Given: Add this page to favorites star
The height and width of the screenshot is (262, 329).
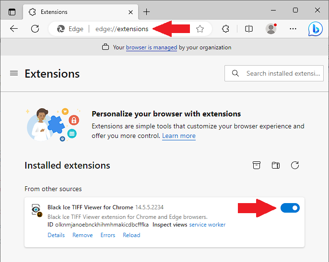Looking at the screenshot, I should click(200, 29).
